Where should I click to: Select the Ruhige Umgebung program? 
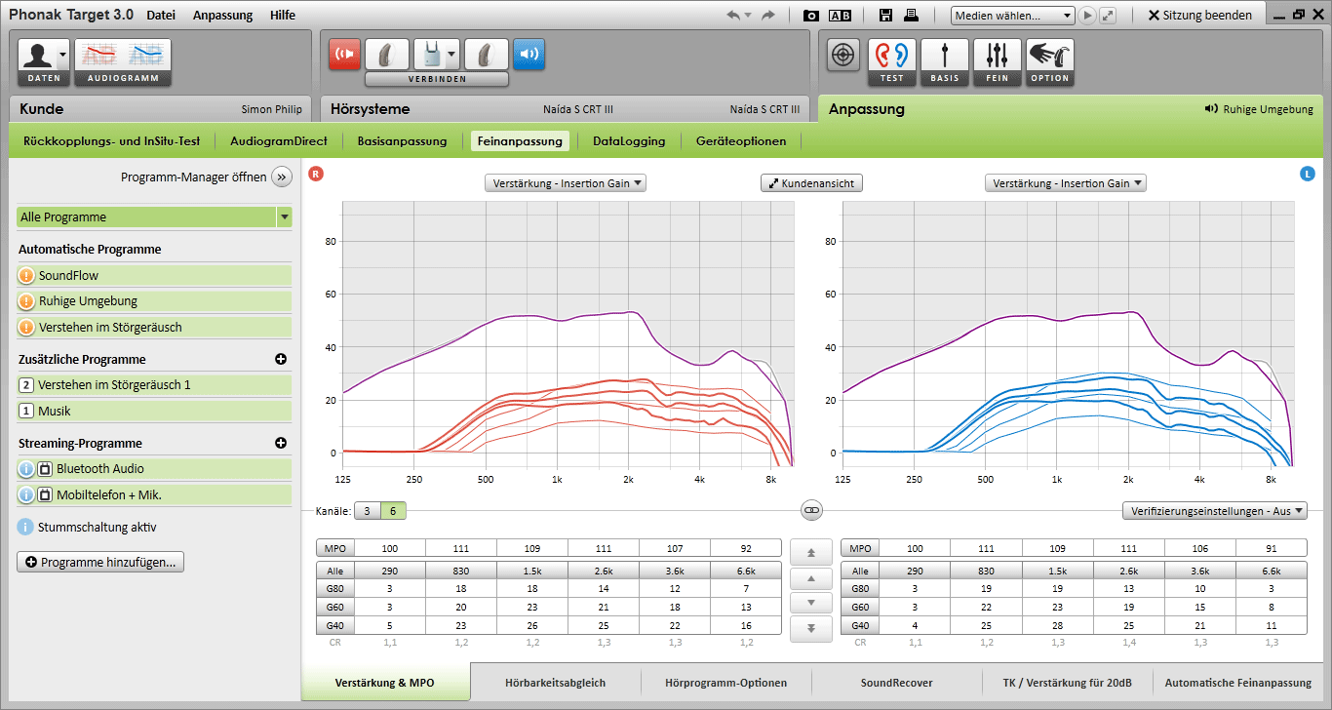154,300
